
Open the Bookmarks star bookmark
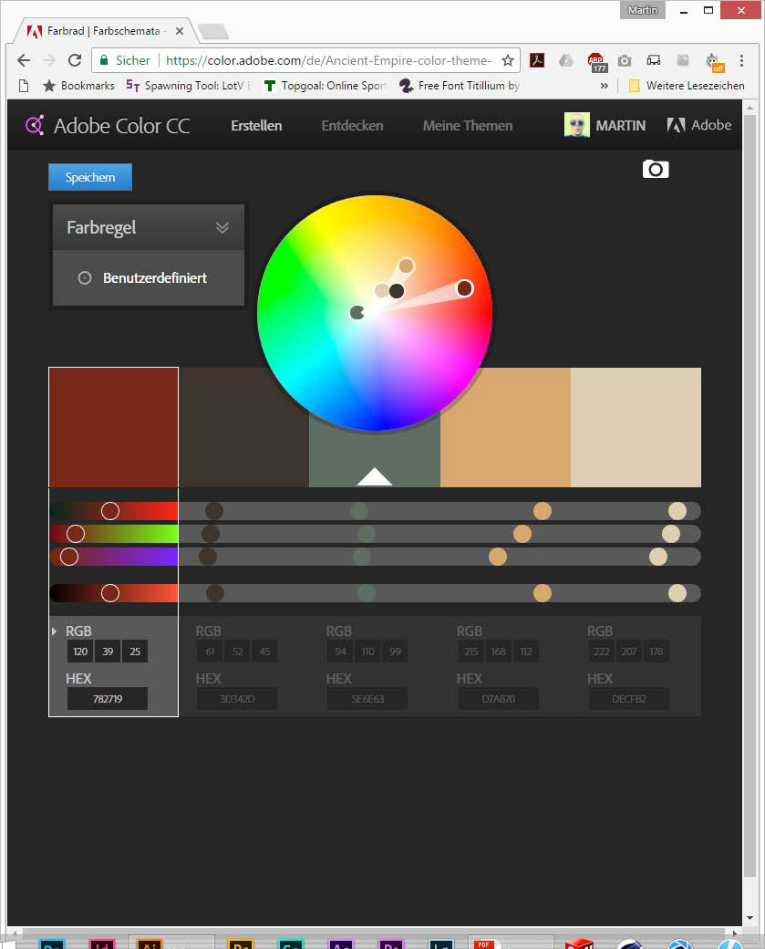point(78,86)
